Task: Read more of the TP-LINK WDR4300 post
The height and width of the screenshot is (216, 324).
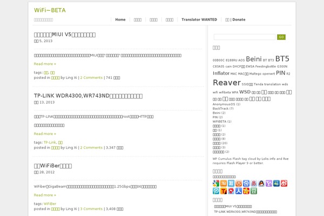Action: 45,134
